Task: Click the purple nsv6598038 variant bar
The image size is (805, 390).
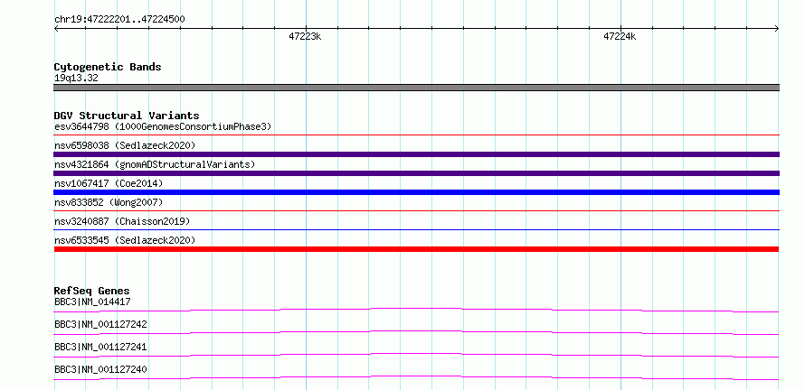Action: tap(416, 154)
